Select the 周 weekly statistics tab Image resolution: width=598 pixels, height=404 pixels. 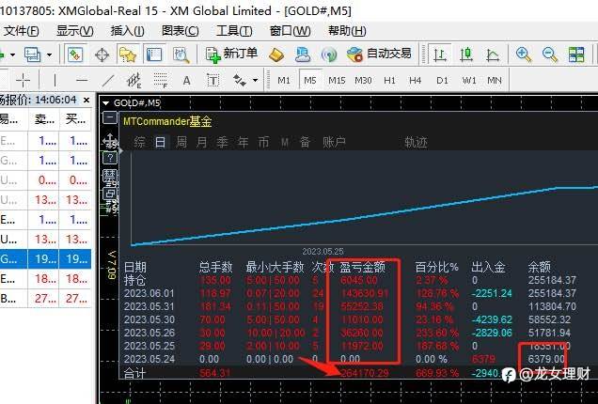point(181,142)
